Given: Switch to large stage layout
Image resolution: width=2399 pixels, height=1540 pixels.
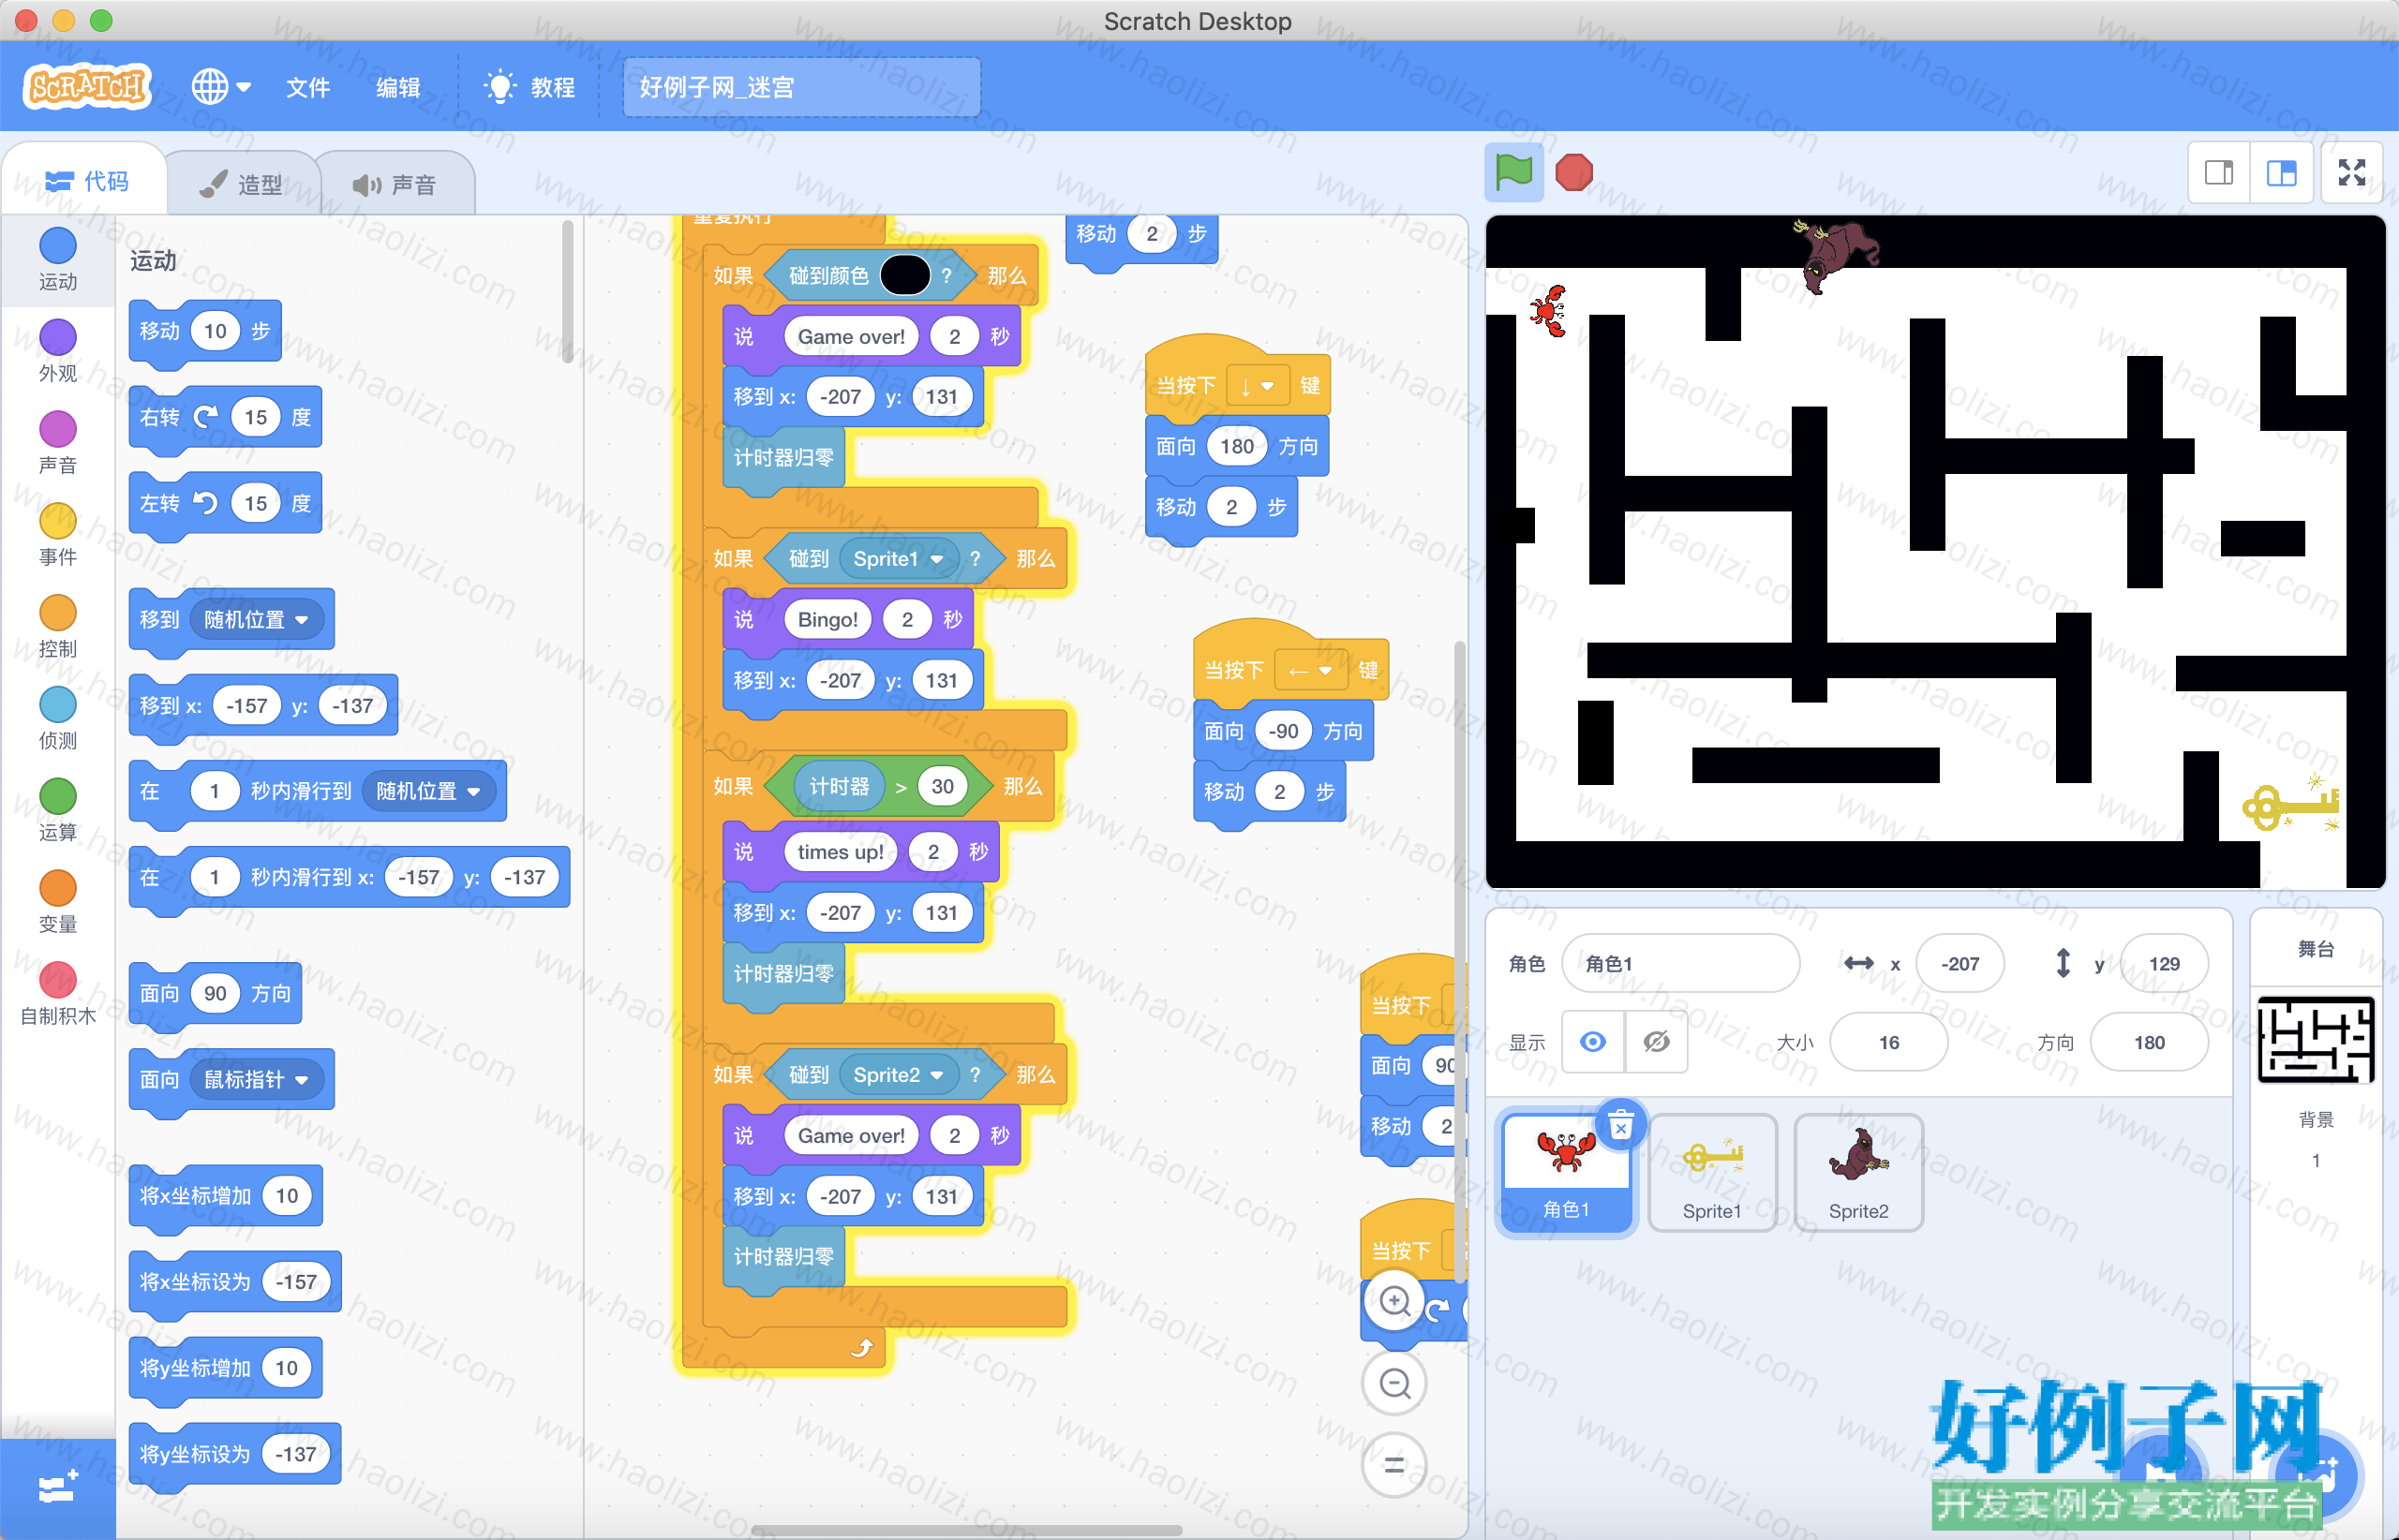Looking at the screenshot, I should (2281, 173).
